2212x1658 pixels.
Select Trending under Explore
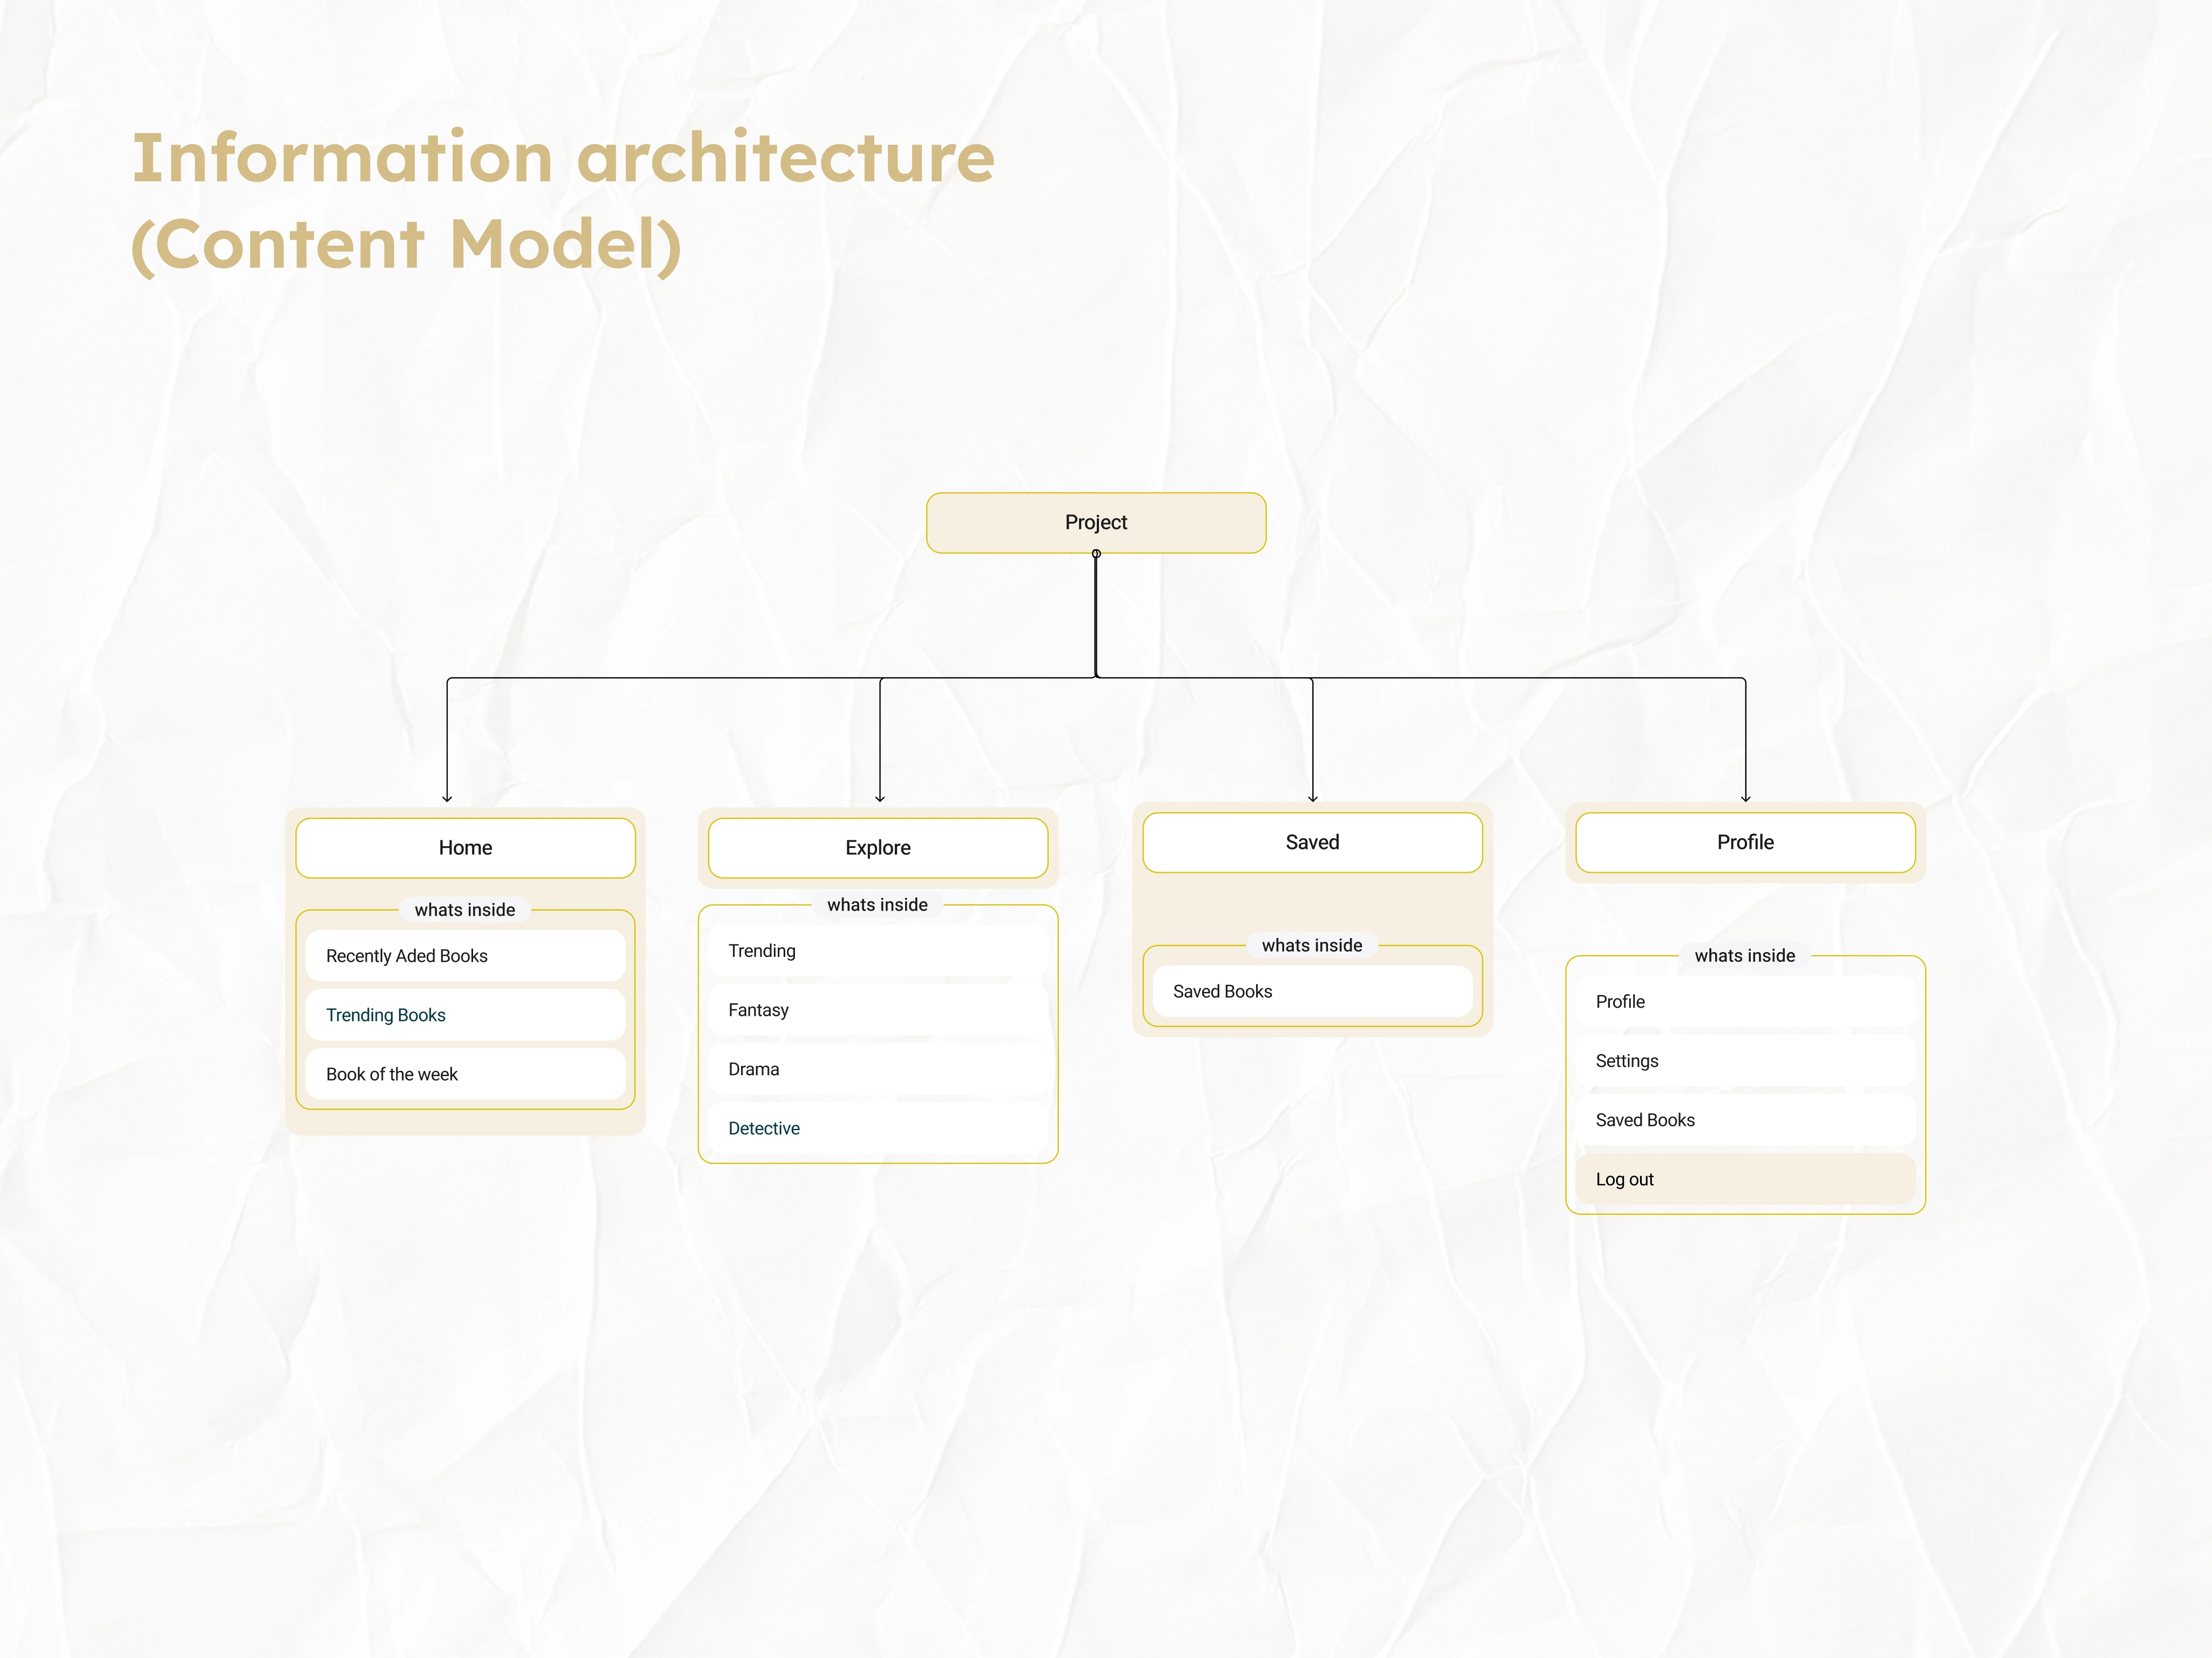coord(878,950)
